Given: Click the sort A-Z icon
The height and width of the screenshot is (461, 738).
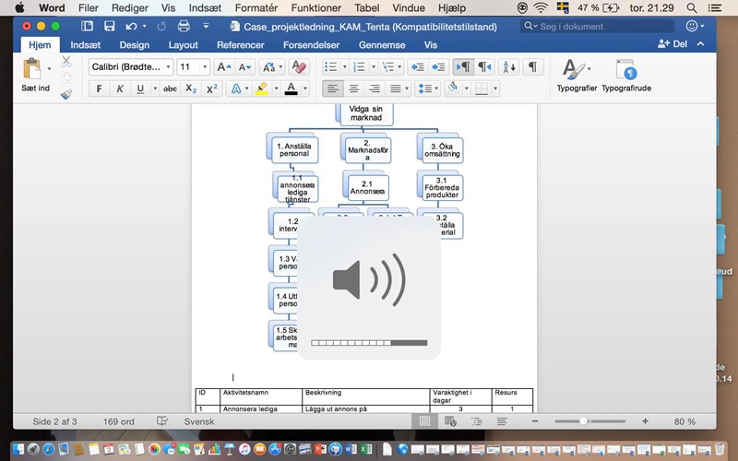Looking at the screenshot, I should pos(508,67).
